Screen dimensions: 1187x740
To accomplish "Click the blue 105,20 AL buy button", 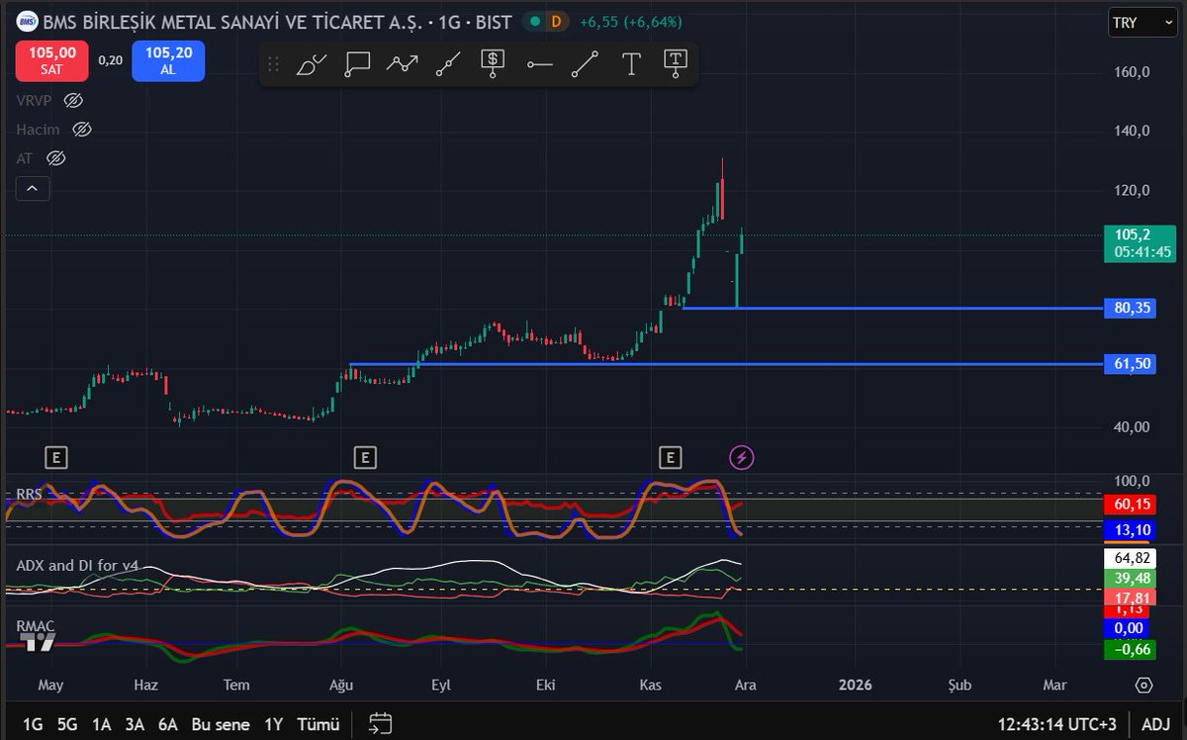I will click(168, 60).
